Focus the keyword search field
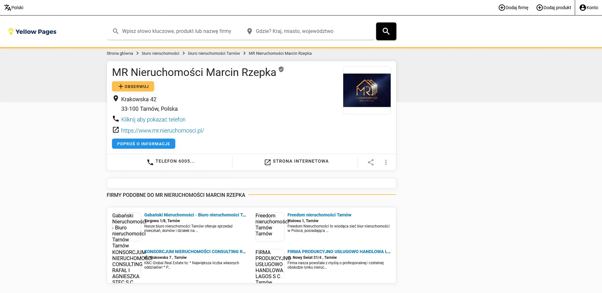This screenshot has height=293, width=602. [177, 31]
